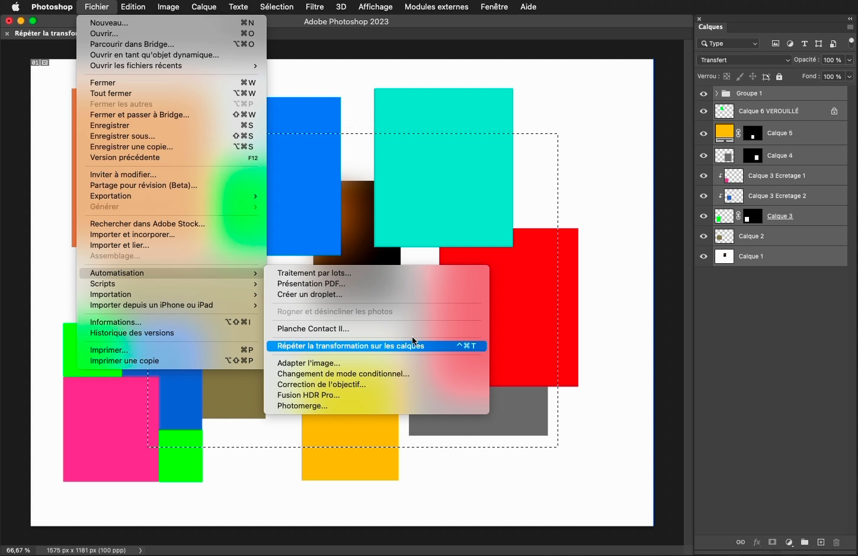This screenshot has height=556, width=858.
Task: Filter layers by smart object kind
Action: tap(833, 43)
